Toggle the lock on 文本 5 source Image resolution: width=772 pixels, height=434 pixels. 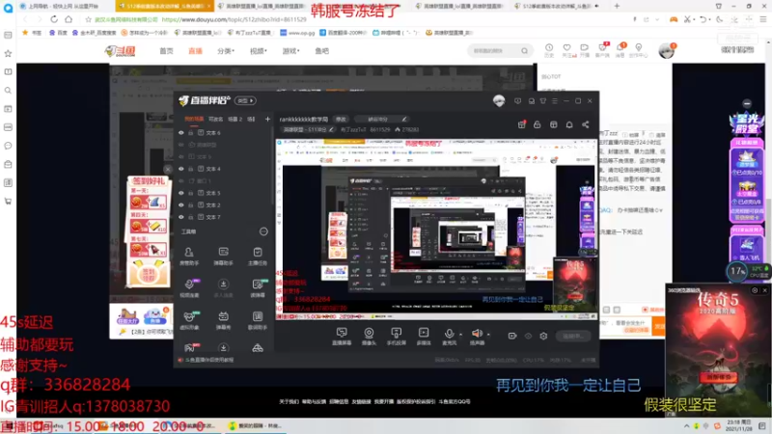[x=190, y=193]
